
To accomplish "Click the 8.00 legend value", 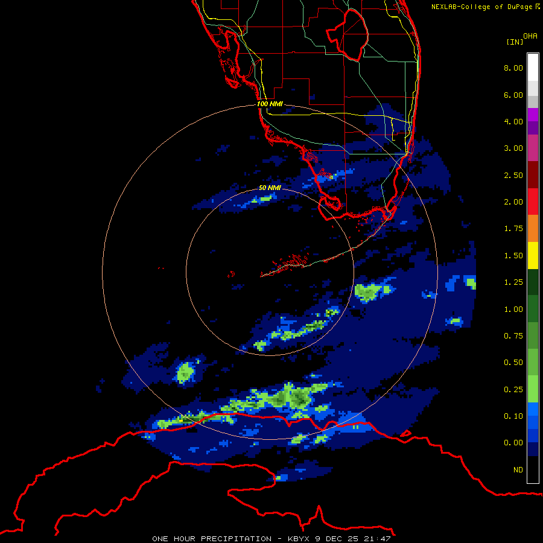I will point(513,68).
